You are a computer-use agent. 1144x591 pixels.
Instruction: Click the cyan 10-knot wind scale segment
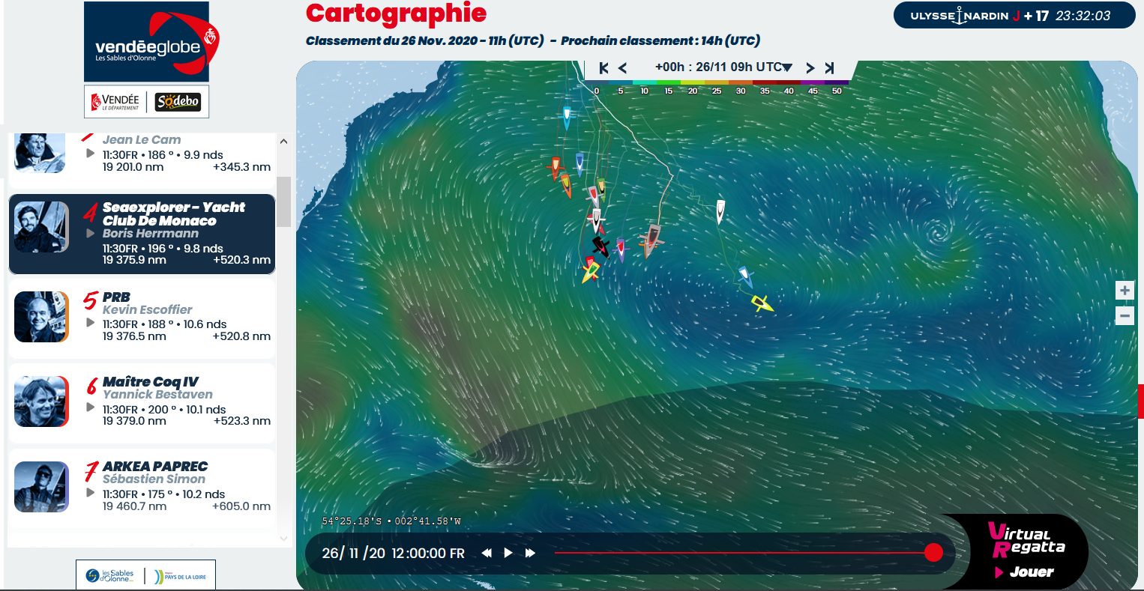tap(644, 82)
